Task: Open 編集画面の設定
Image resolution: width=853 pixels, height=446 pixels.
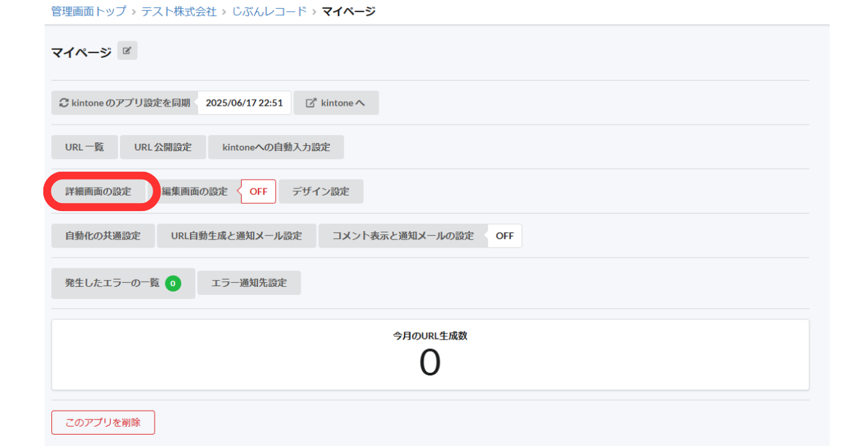Action: (x=195, y=191)
